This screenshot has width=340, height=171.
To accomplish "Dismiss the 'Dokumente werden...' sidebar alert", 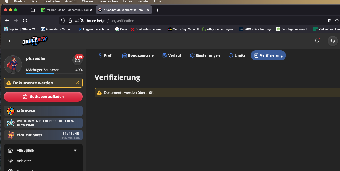I will pos(77,83).
